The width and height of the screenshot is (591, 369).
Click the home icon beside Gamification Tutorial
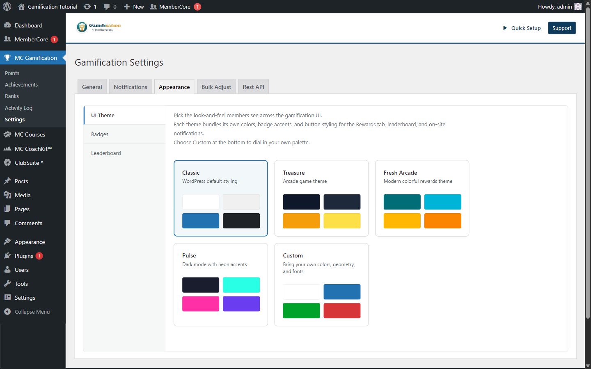coord(21,7)
